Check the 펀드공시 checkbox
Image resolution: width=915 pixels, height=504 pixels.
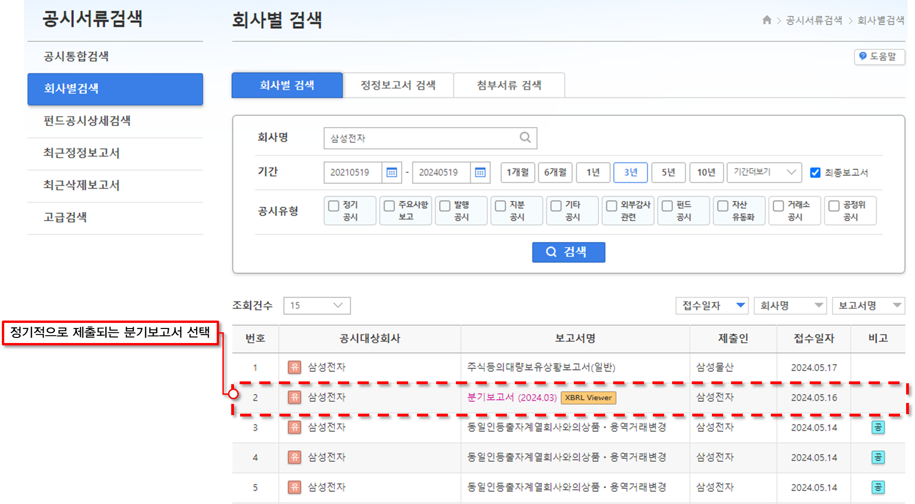click(667, 206)
